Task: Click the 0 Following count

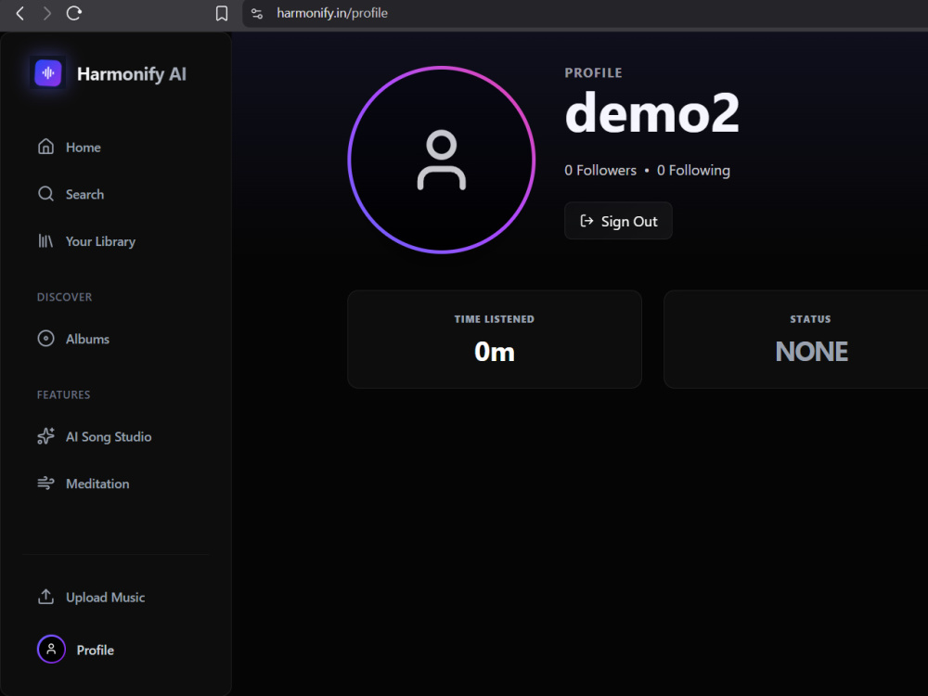Action: tap(693, 171)
